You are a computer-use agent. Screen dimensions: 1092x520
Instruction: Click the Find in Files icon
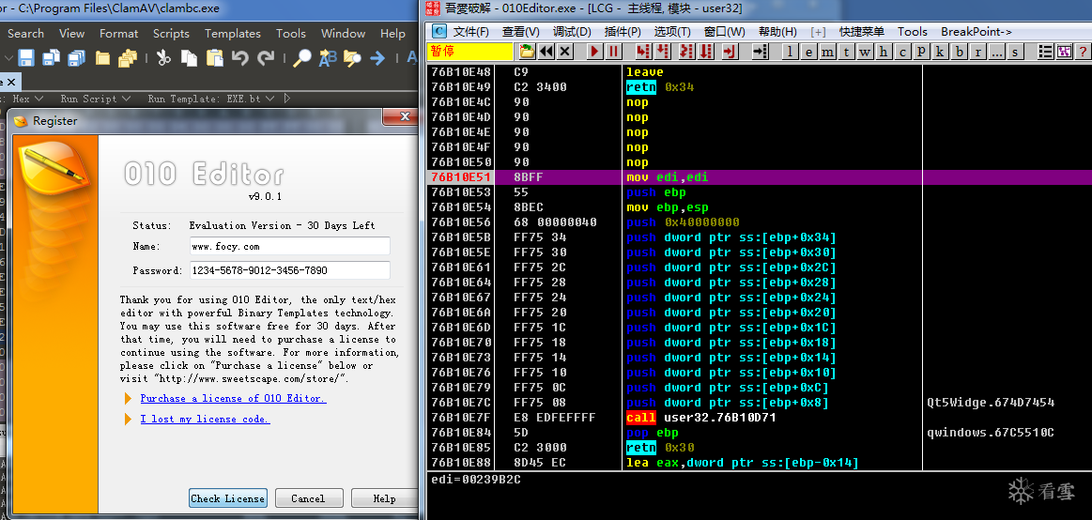(352, 58)
